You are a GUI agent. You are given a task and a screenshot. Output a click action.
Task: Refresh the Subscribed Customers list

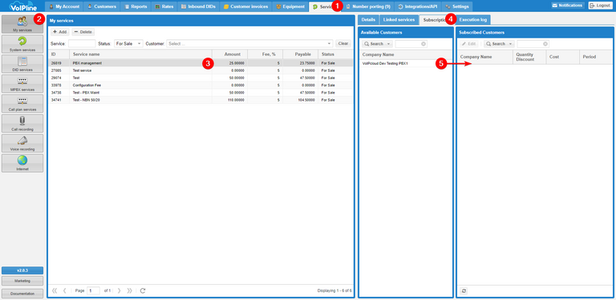(464, 290)
